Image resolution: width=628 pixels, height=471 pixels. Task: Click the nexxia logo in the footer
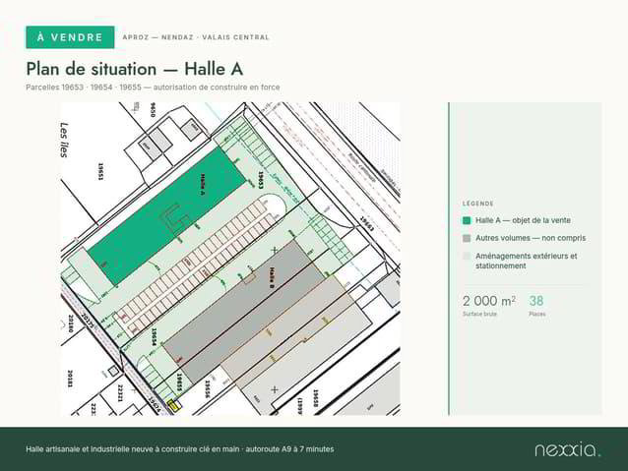(568, 449)
